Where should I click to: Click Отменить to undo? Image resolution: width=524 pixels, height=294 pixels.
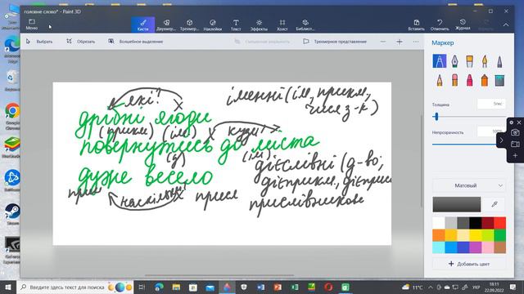pos(440,24)
